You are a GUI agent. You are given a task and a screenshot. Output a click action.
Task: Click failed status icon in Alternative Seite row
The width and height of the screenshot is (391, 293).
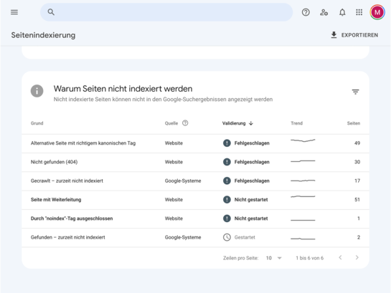click(227, 143)
